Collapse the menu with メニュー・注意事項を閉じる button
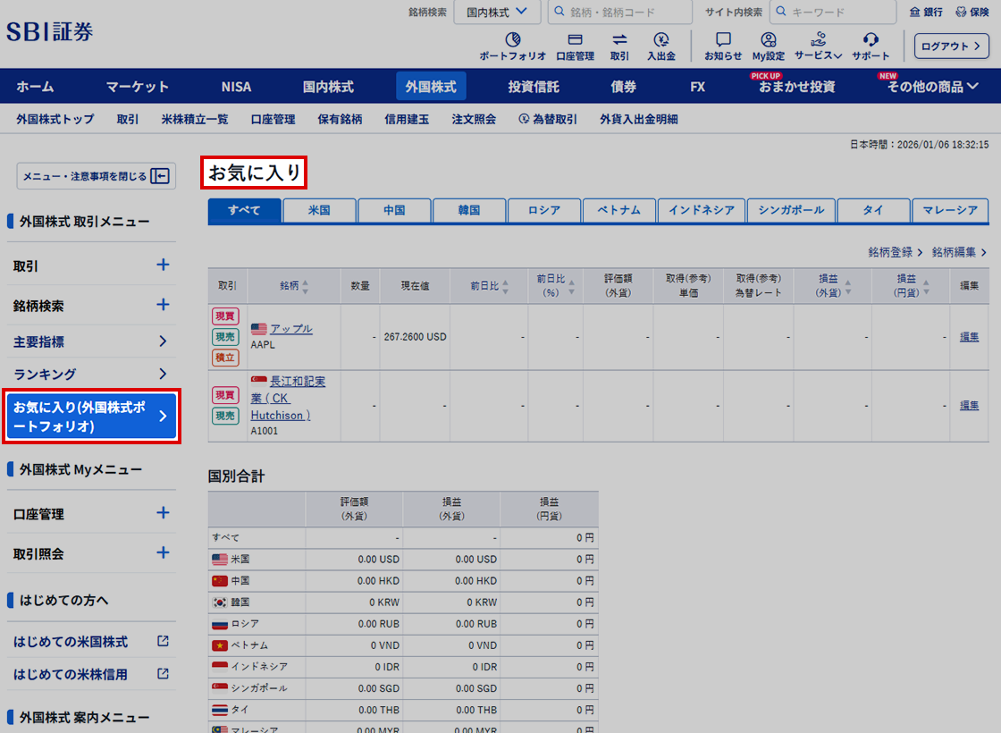 point(96,176)
